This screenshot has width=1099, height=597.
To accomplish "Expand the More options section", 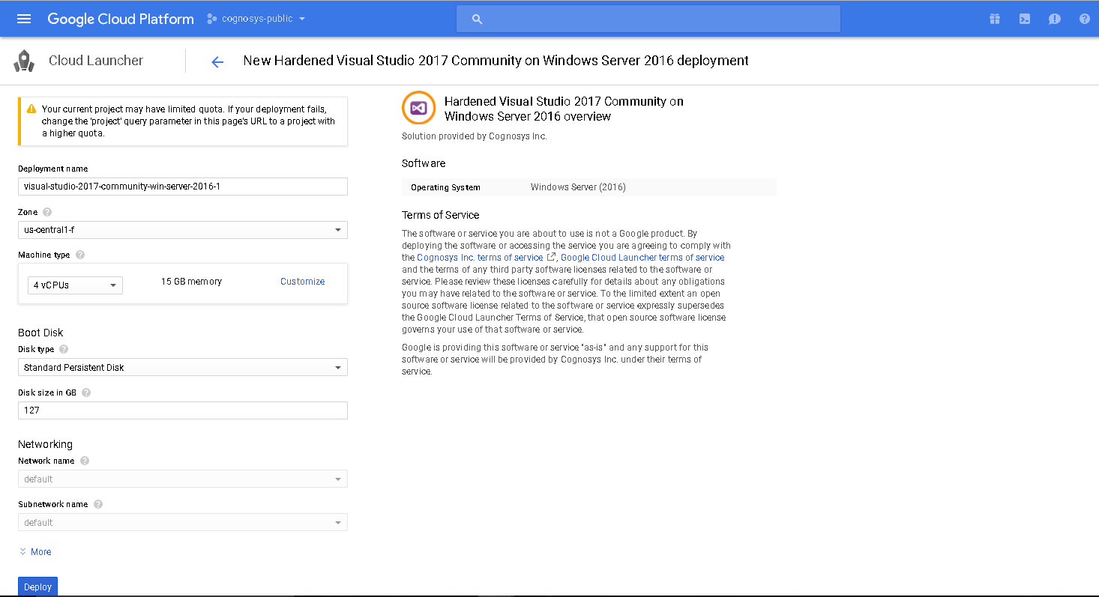I will [35, 552].
